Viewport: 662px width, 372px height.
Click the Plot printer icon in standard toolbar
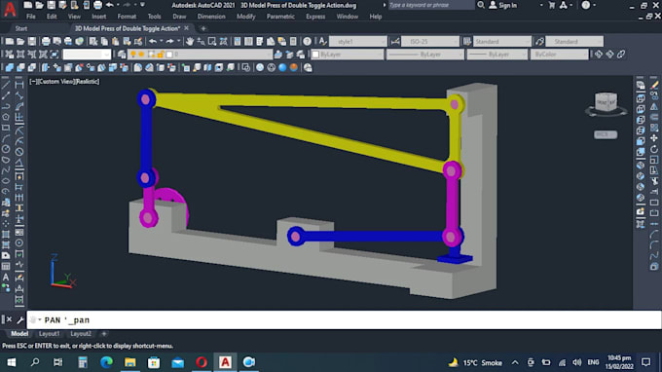click(46, 41)
